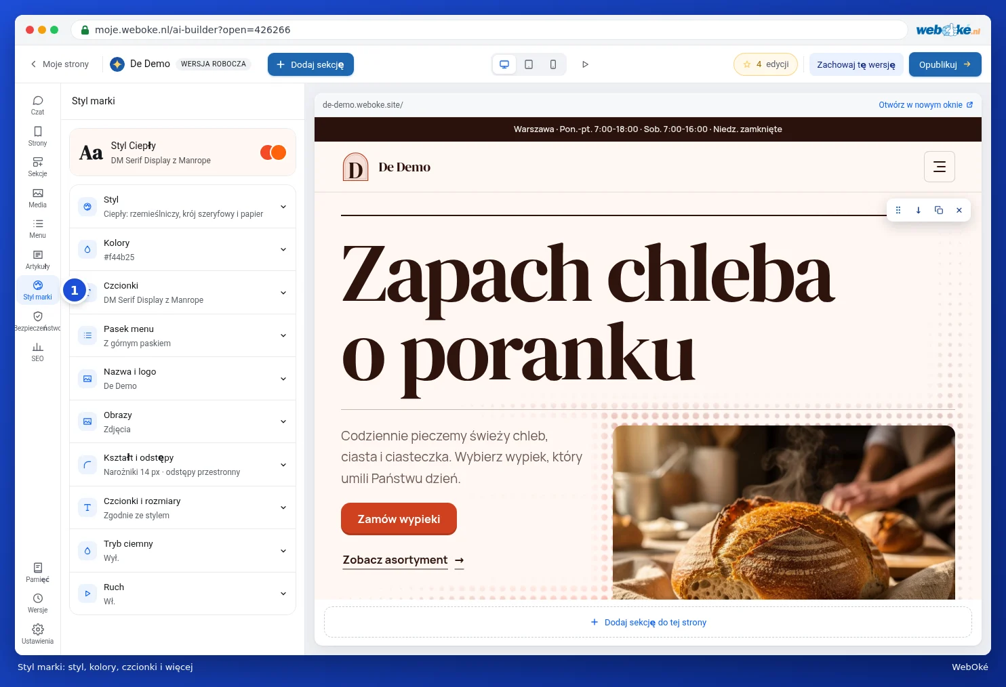
Task: Click the 4 edycji credits badge
Action: pyautogui.click(x=765, y=64)
